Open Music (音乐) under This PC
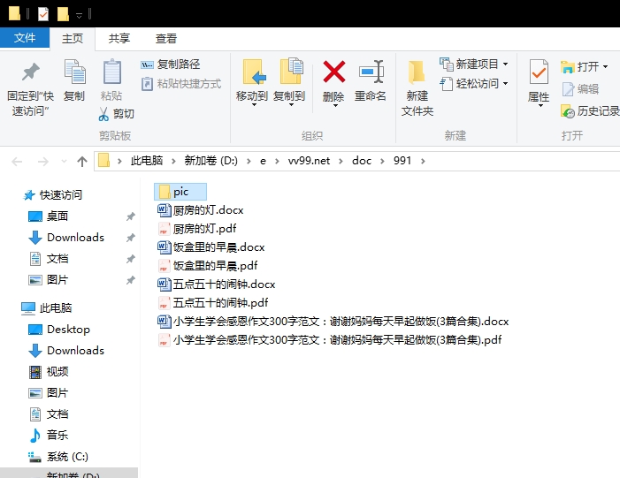 pyautogui.click(x=49, y=436)
